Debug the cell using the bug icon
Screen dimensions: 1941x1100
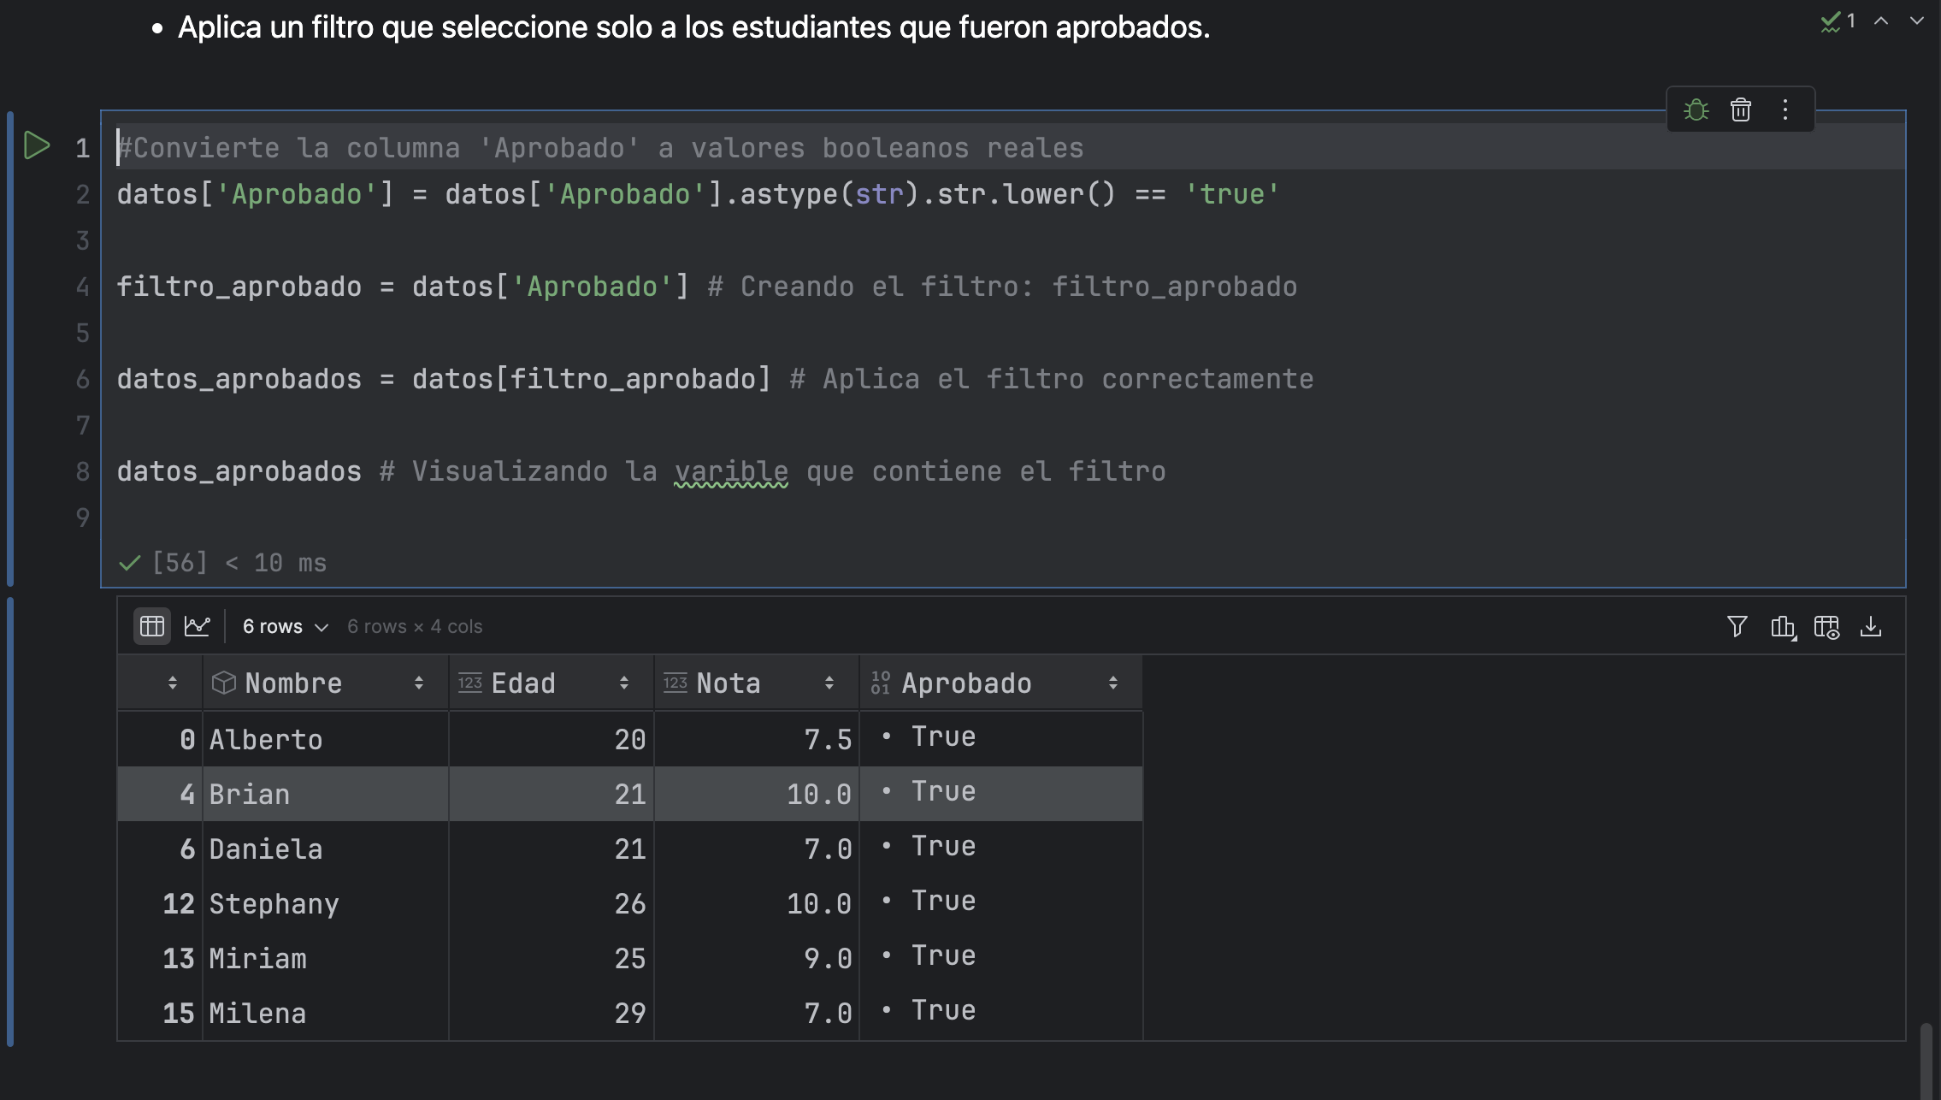coord(1696,110)
